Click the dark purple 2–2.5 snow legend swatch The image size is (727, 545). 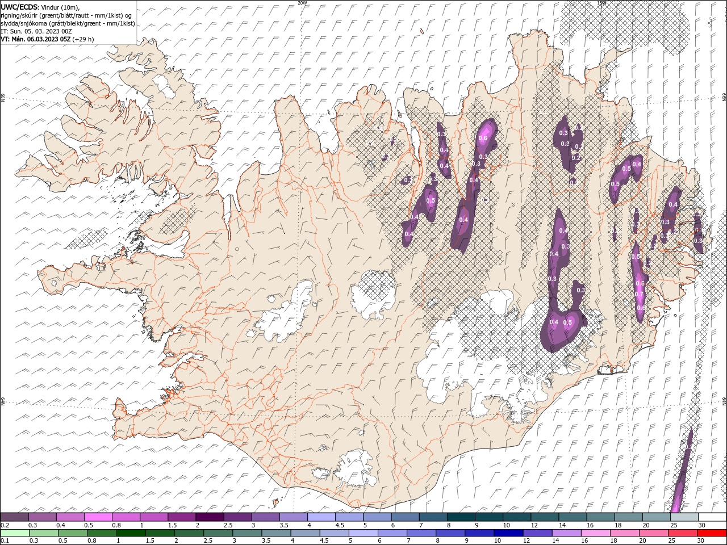pyautogui.click(x=210, y=517)
